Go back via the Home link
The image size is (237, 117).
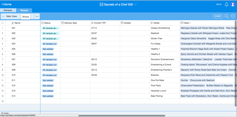7,4
